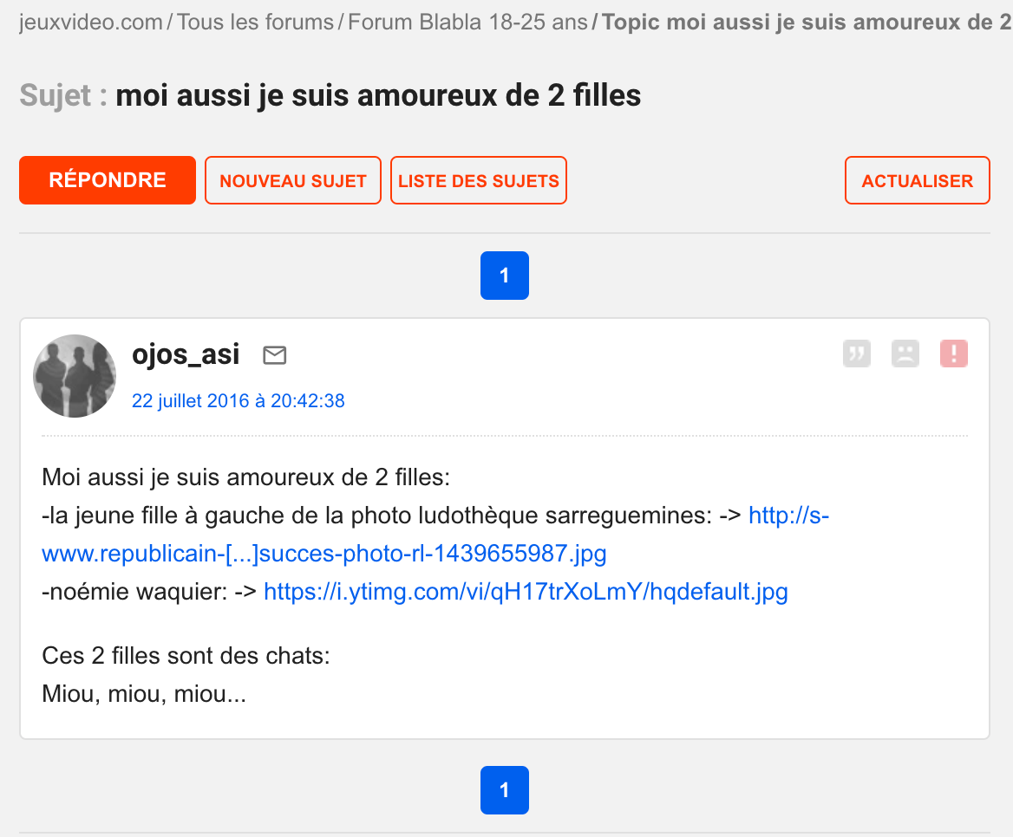Screen dimensions: 1013x837
Task: Click the post date 22 juillet 2016
Action: 239,400
